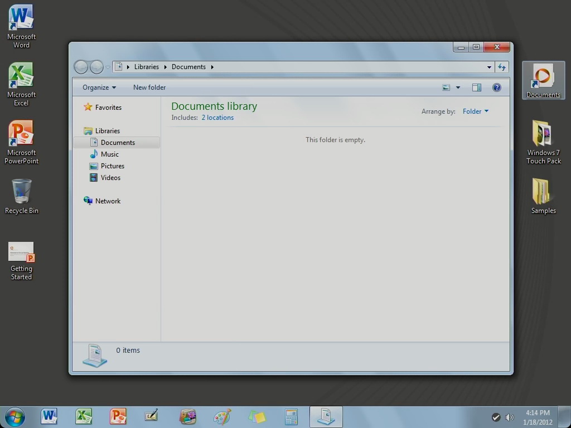Click Libraries in the address breadcrumb
This screenshot has width=571, height=428.
(x=146, y=67)
